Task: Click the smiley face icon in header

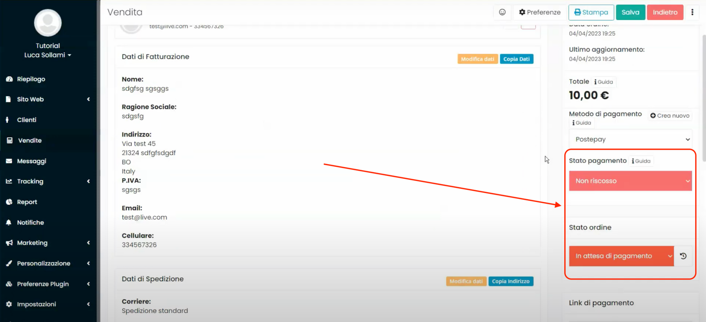Action: [502, 12]
